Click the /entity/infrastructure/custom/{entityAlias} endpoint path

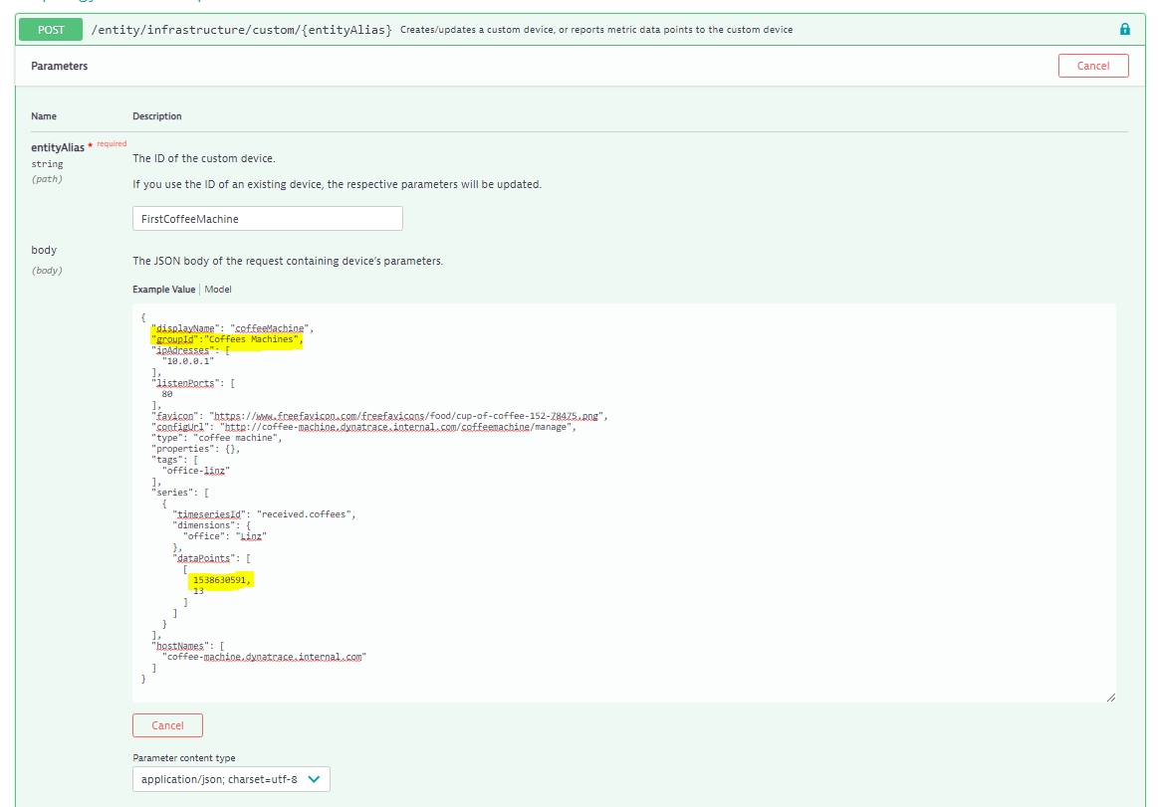pos(241,30)
